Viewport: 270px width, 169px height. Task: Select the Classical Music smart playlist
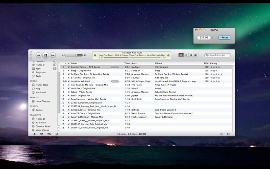[43, 126]
